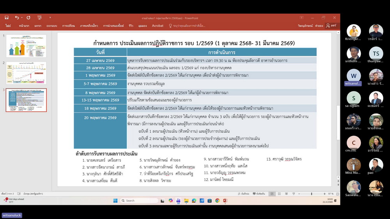Click the Redo icon in title bar
The image size is (390, 219).
[28, 18]
